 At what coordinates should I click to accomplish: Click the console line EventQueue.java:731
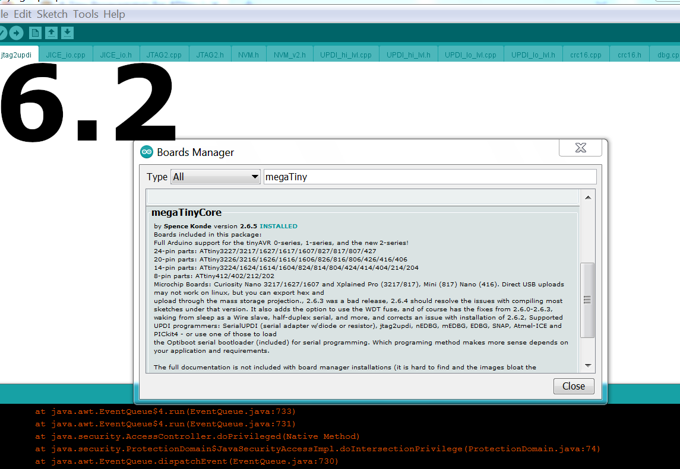[165, 424]
